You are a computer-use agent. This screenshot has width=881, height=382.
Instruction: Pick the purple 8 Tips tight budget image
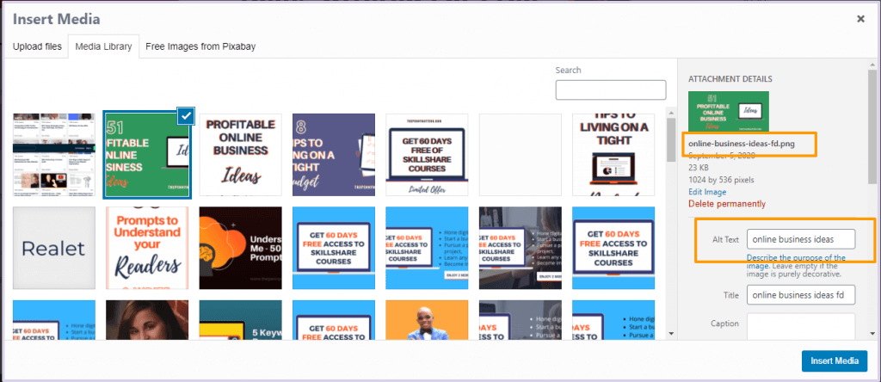pyautogui.click(x=334, y=155)
